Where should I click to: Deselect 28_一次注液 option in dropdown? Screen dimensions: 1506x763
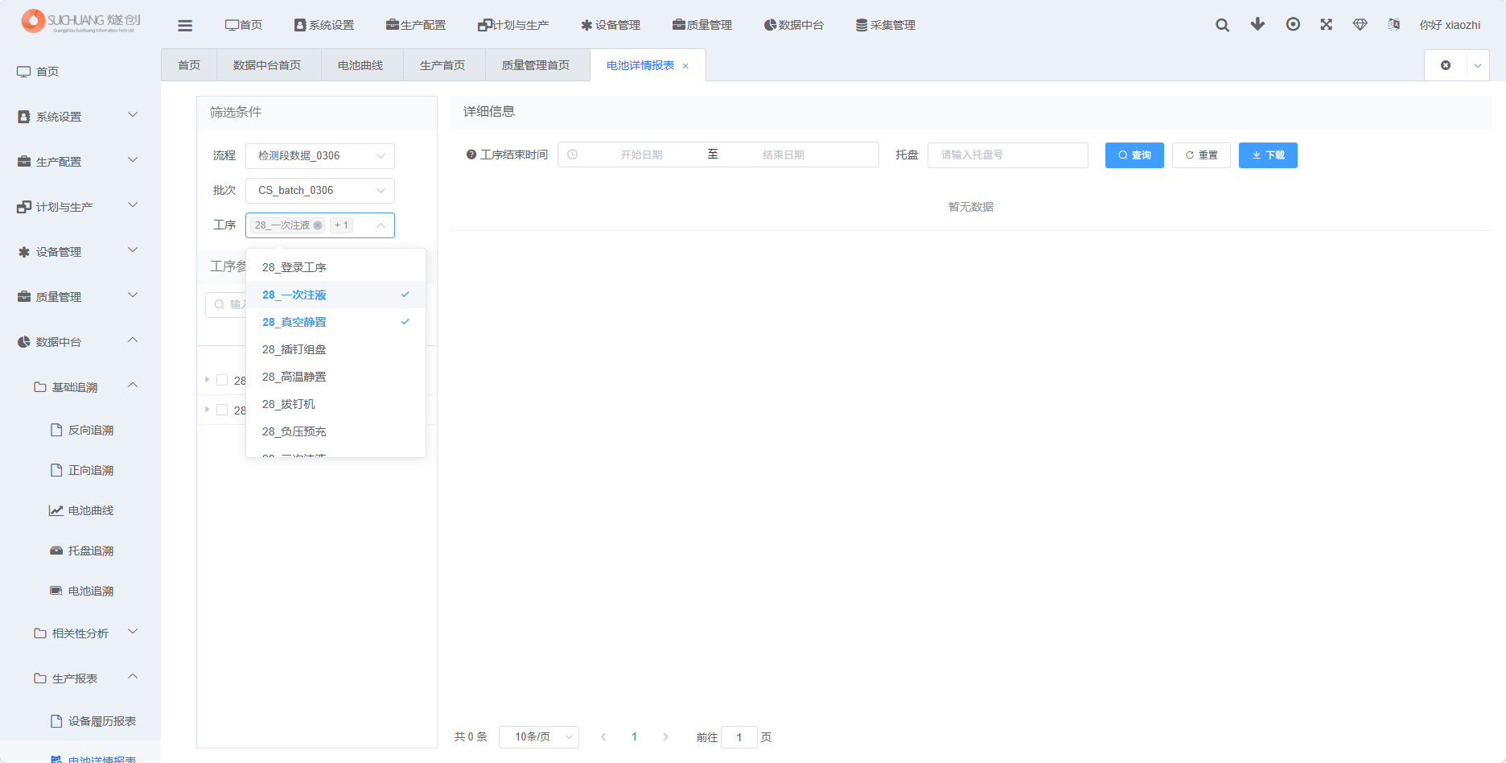click(335, 295)
